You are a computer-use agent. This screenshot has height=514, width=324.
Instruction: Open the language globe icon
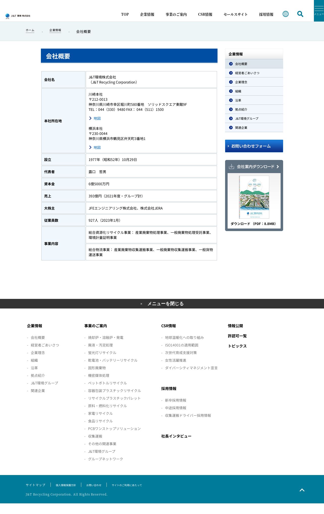(286, 14)
